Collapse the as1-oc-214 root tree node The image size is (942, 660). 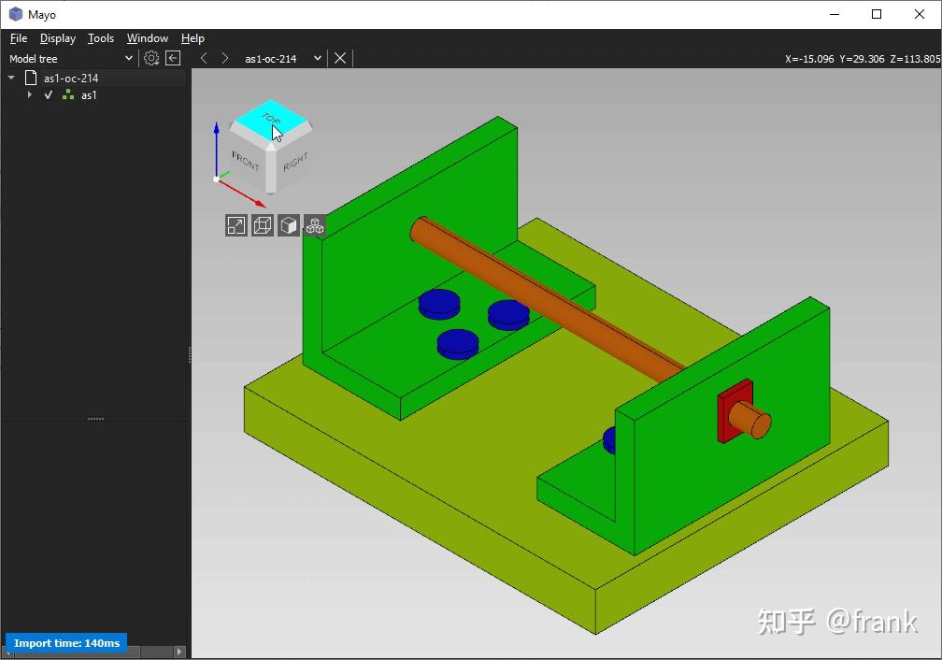click(x=11, y=78)
